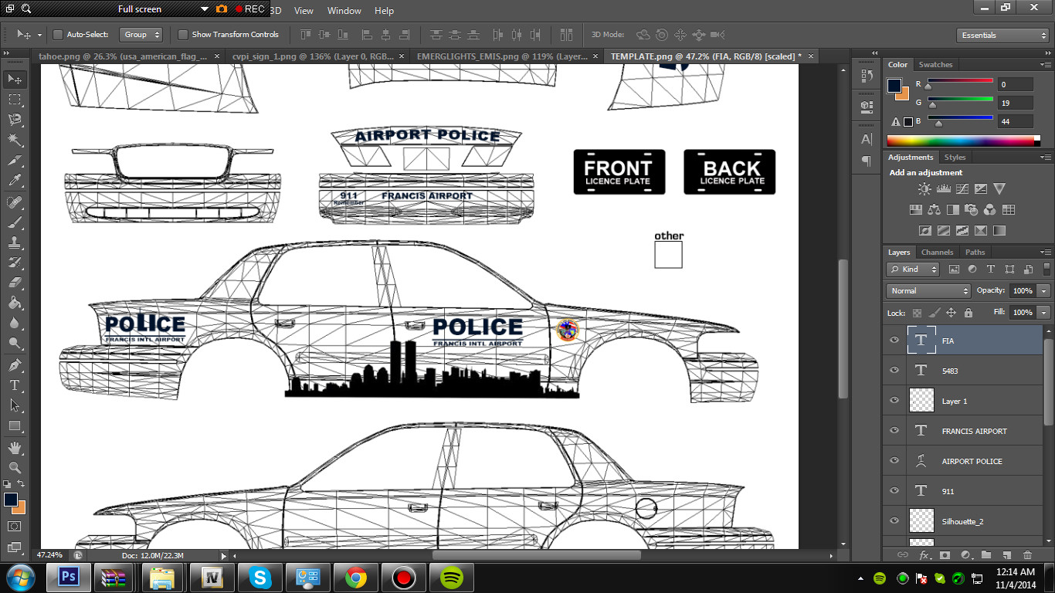Viewport: 1055px width, 593px height.
Task: Switch to the Swatches tab
Action: (x=935, y=65)
